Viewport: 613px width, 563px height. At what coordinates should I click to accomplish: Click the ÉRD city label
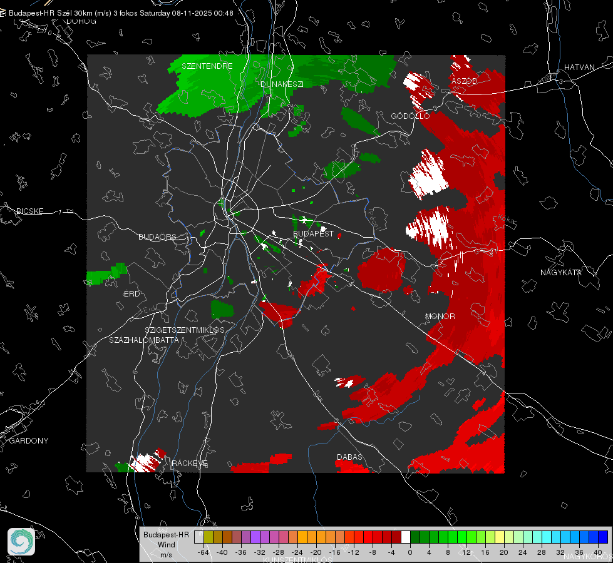coord(131,294)
